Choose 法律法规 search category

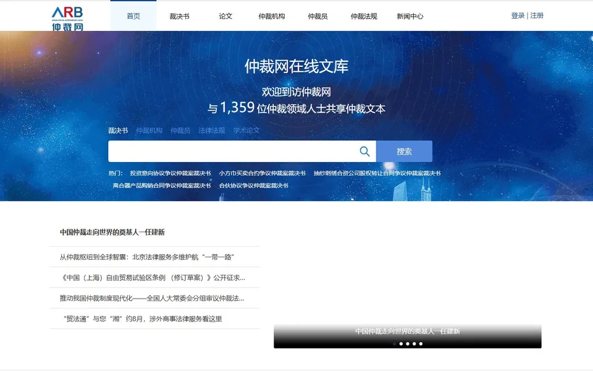(212, 130)
